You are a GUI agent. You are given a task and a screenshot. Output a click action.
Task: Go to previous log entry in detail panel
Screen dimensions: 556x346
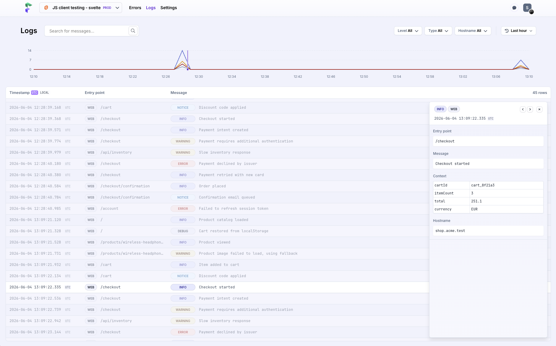(523, 109)
